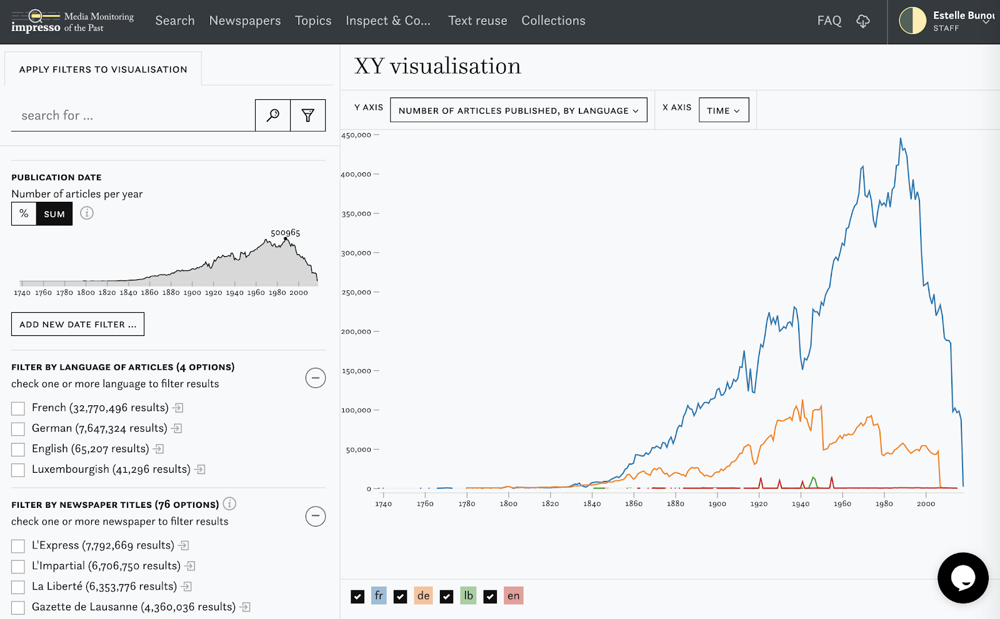Screen dimensions: 1000x619
Task: Switch publication date display to percentage mode
Action: [x=24, y=213]
